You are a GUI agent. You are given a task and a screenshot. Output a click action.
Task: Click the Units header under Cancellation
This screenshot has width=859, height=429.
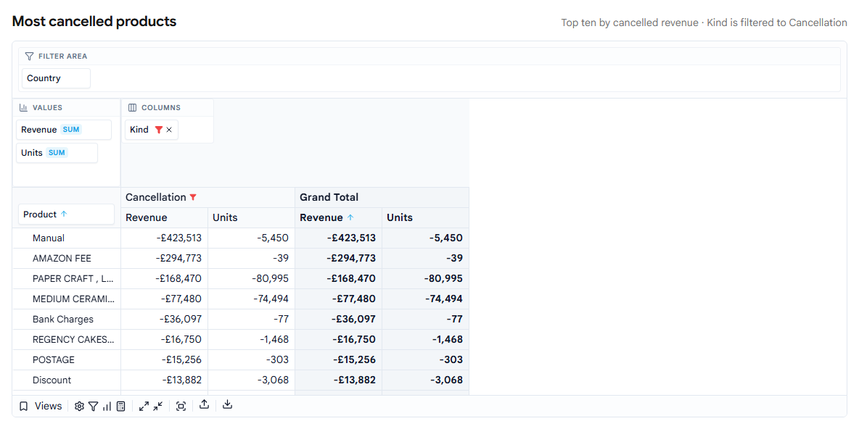252,218
